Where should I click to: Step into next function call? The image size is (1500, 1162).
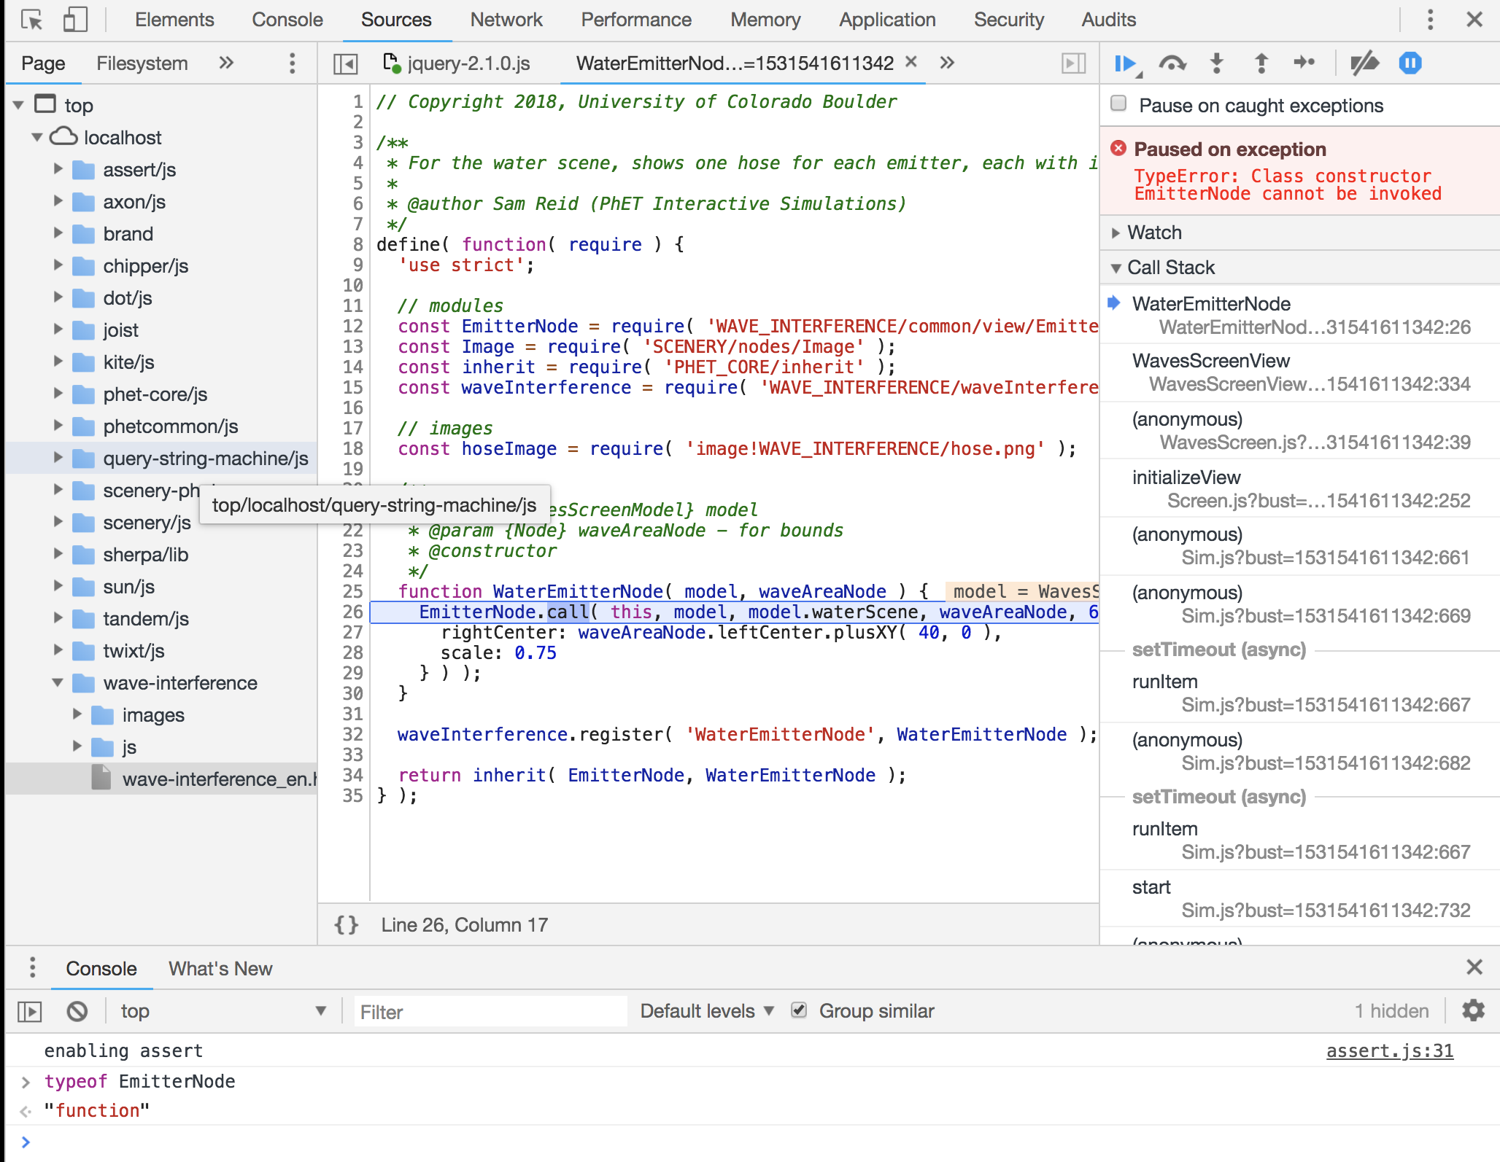1216,64
